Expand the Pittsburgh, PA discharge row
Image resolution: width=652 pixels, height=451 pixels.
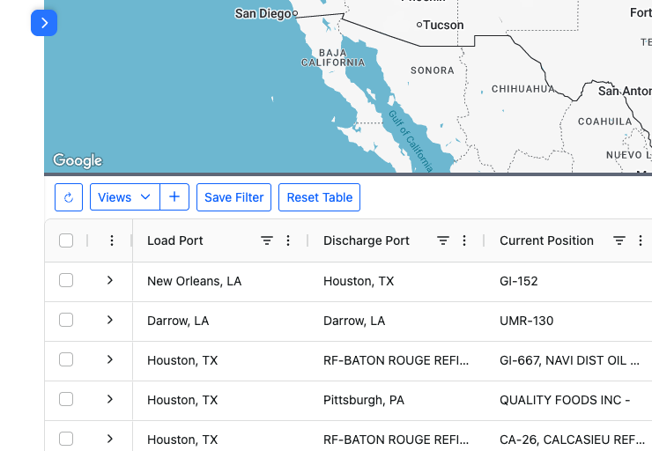coord(110,399)
